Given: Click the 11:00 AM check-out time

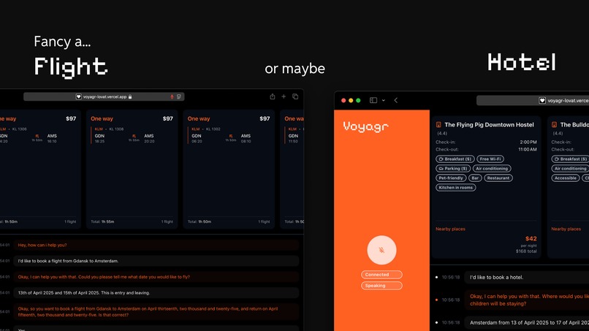Looking at the screenshot, I should pos(528,149).
